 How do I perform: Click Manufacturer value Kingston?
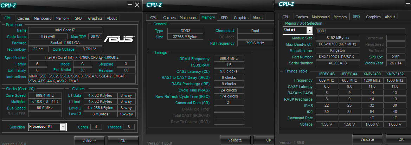coord(338,51)
